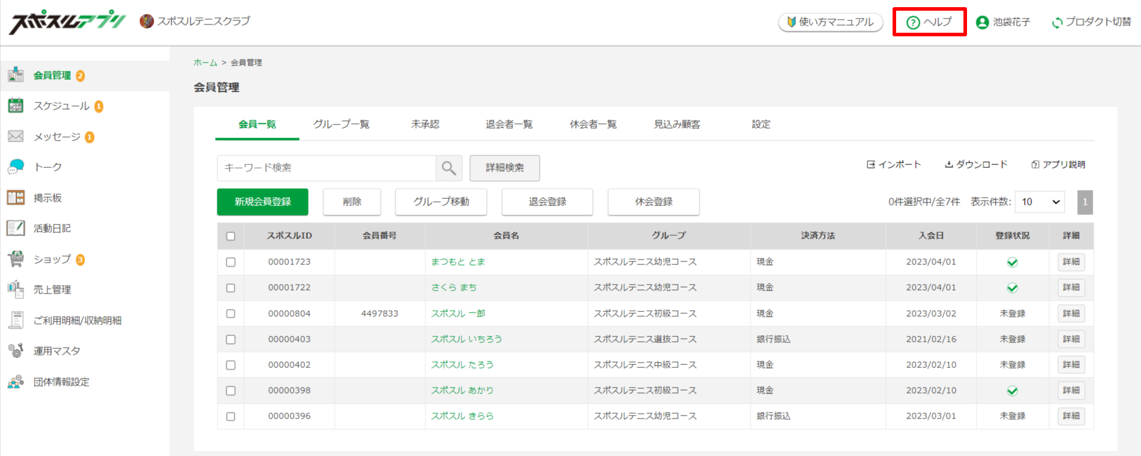
Task: Click the アプリ説明 icon
Action: pyautogui.click(x=1035, y=164)
